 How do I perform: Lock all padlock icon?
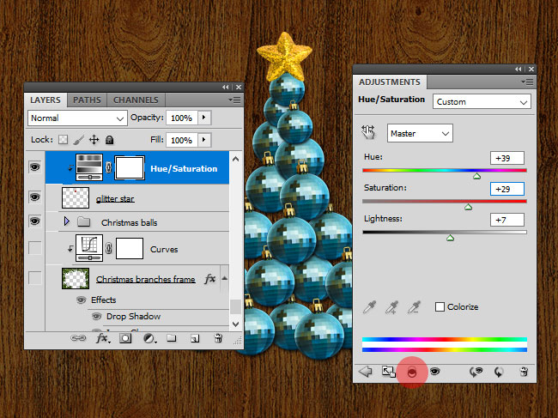pos(110,139)
